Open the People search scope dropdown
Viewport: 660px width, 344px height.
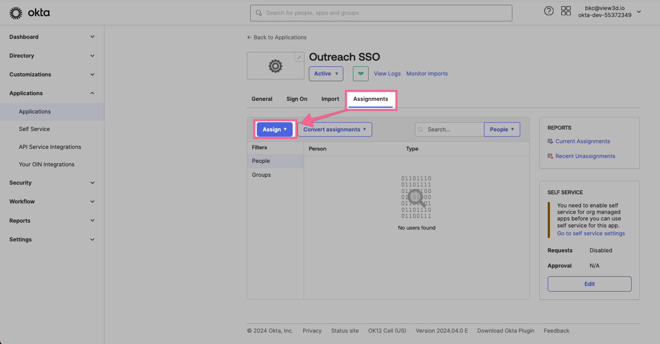pos(502,130)
